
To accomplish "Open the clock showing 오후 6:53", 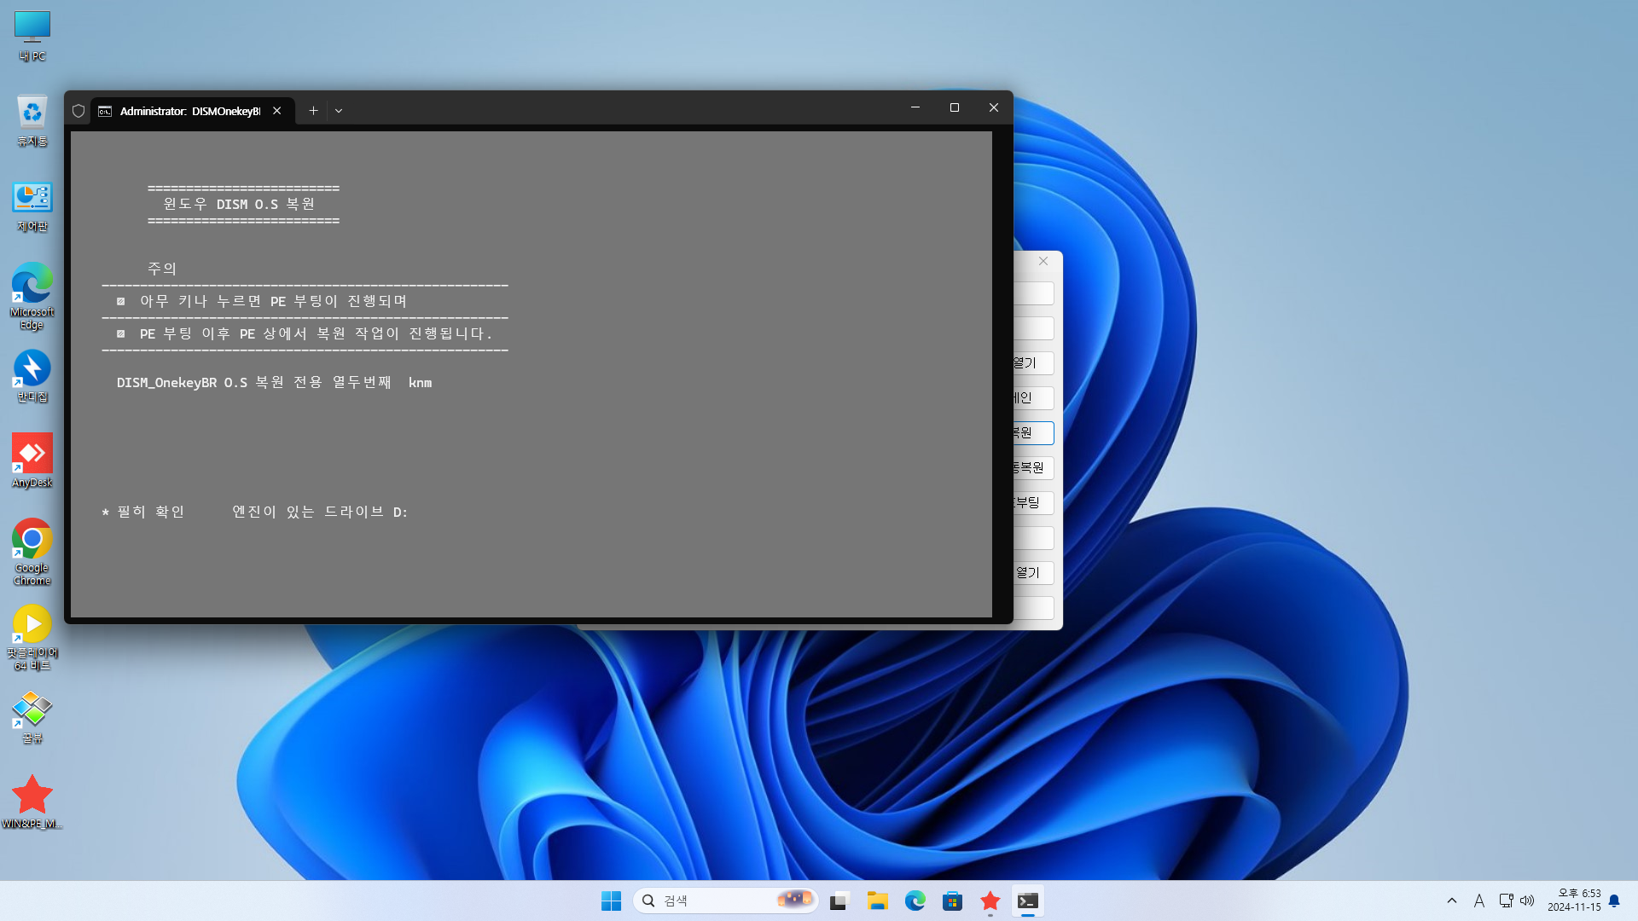I will coord(1574,901).
